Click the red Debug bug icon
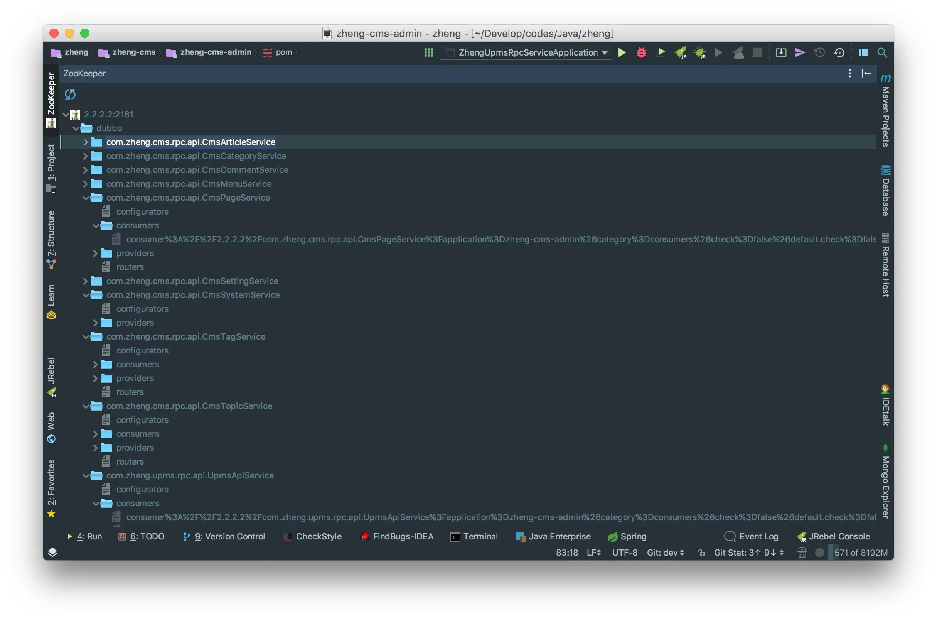Screen dimensions: 937x622 (x=641, y=52)
